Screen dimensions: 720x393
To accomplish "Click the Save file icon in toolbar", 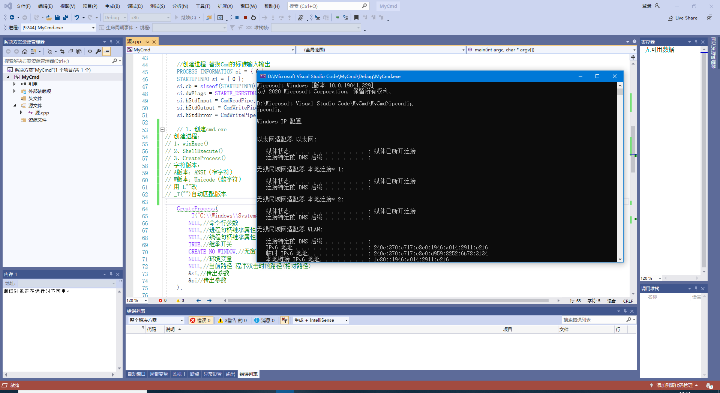I will click(57, 18).
